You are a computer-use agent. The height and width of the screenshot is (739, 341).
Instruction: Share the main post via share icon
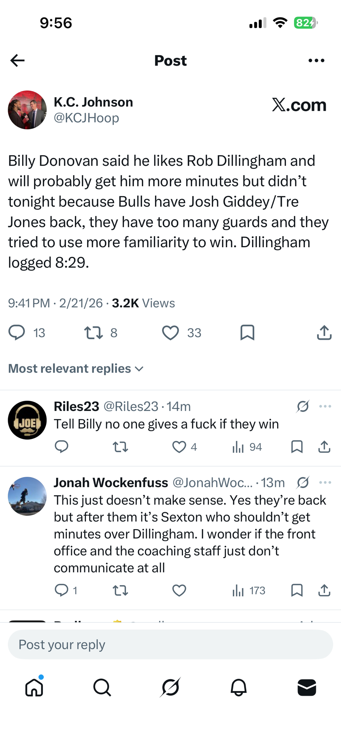[324, 333]
